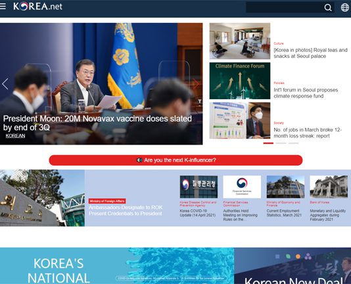Select Bank of Korea red label
Screen dimensions: 351x284
tap(319, 202)
